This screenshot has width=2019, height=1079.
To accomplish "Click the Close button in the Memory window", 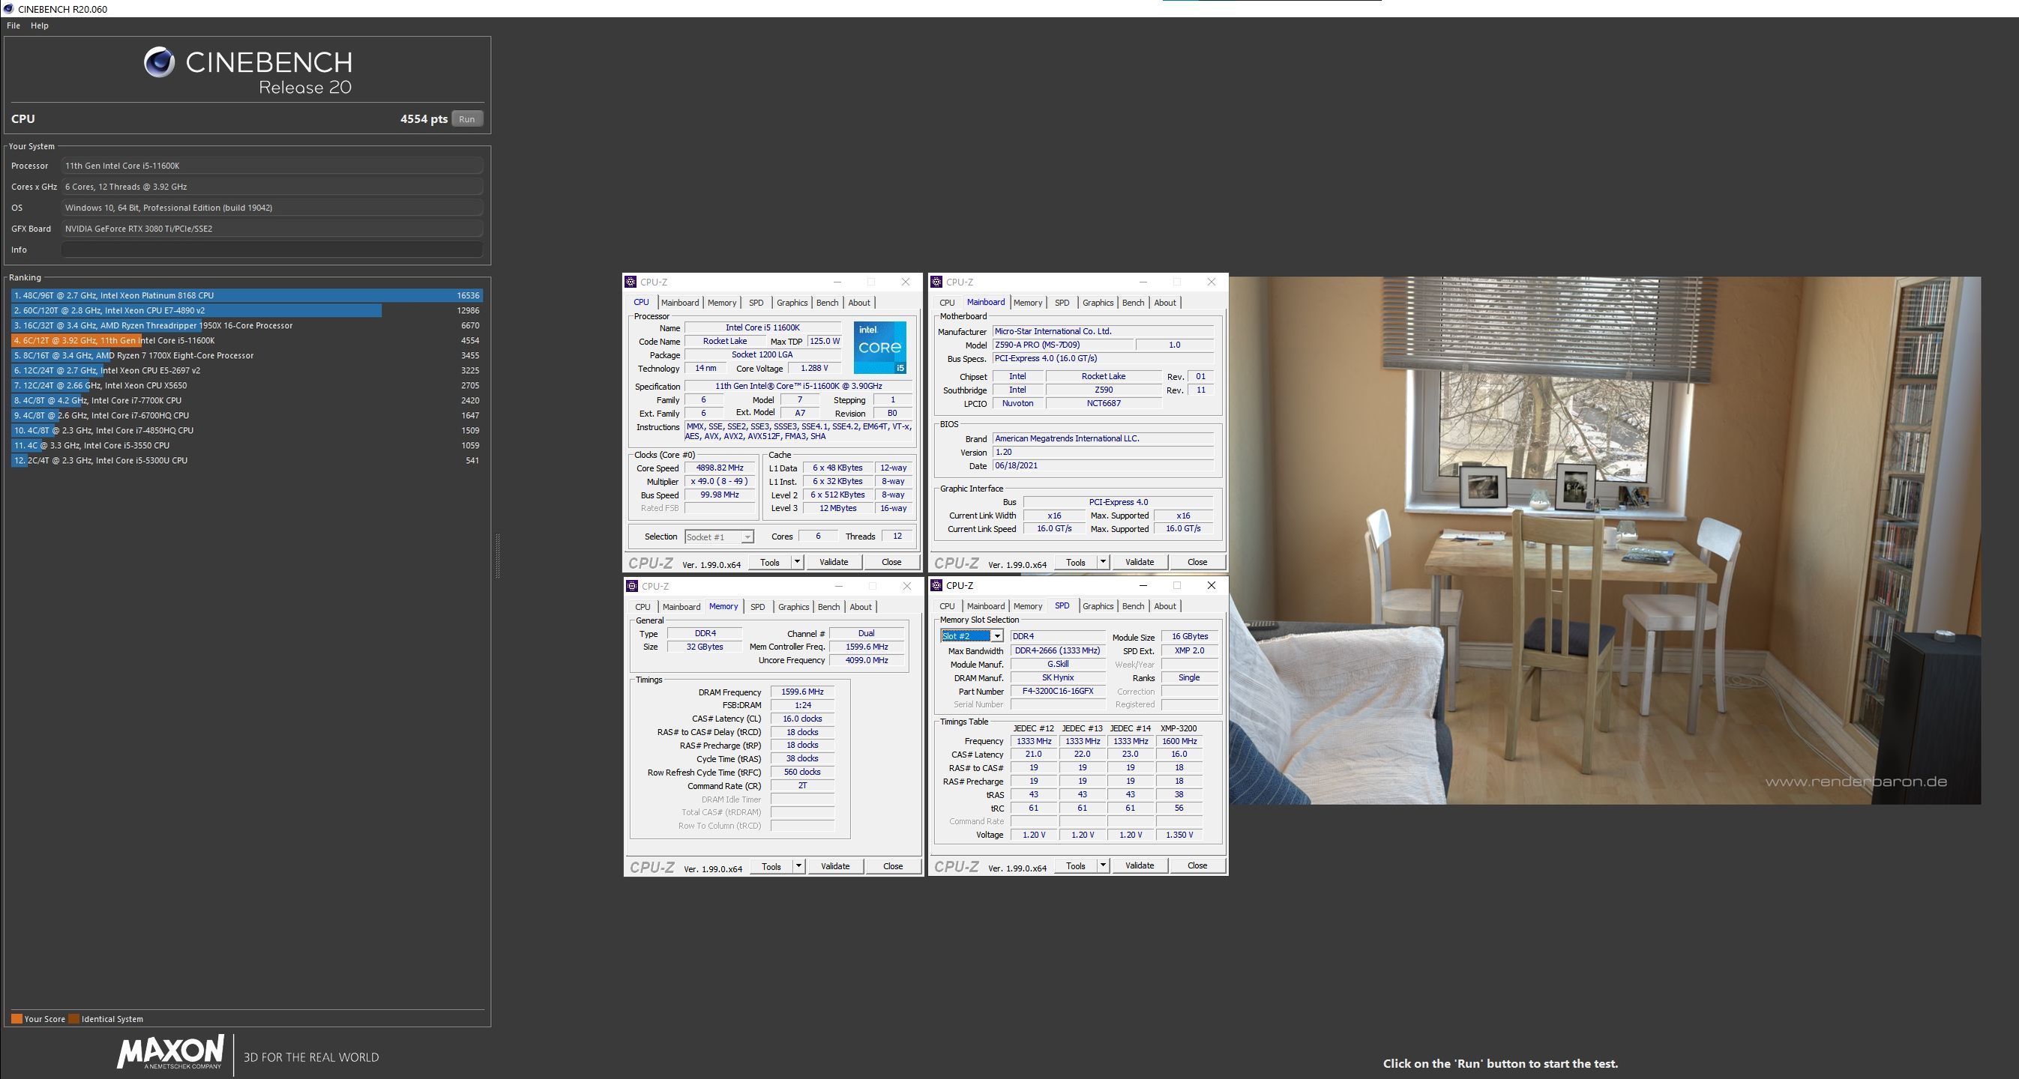I will coord(893,866).
